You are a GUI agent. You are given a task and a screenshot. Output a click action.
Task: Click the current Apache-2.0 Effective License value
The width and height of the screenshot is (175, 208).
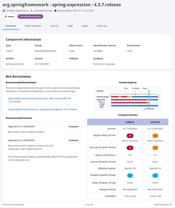pyautogui.click(x=130, y=168)
